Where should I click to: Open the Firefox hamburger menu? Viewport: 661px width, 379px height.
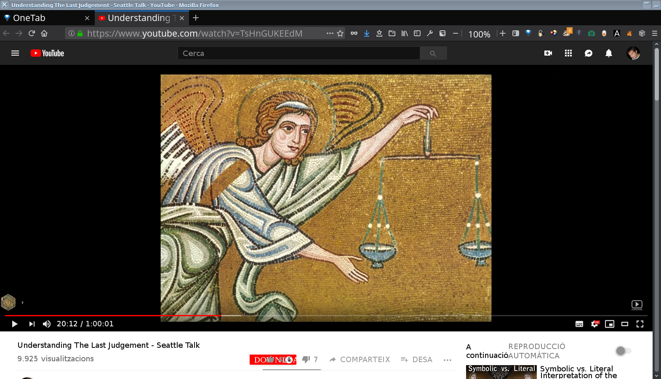[x=655, y=33]
